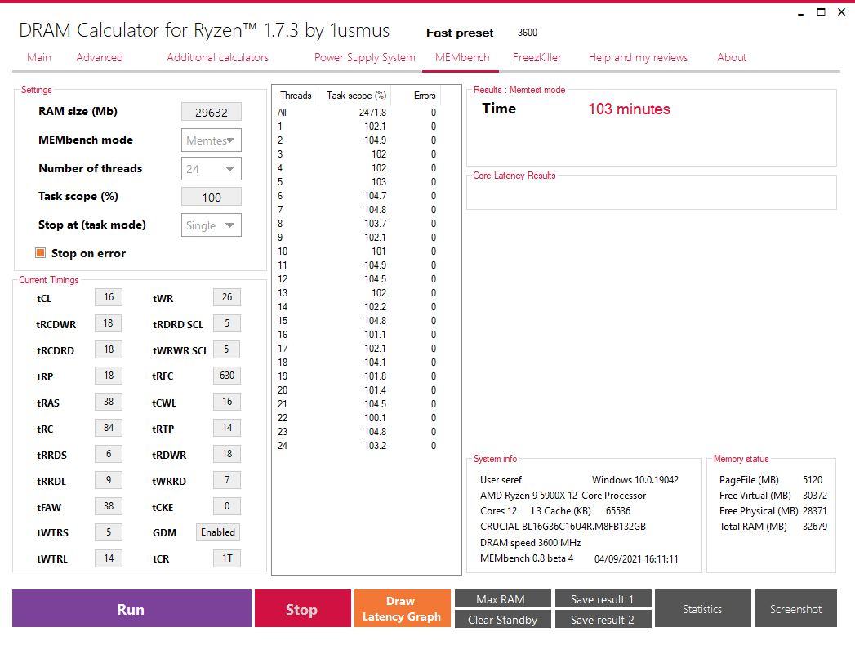Click the Task scope (%) column header

point(356,96)
